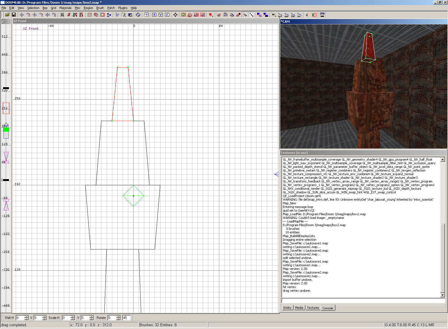448x329 pixels.
Task: Open the Bsp menu
Action: 45,8
